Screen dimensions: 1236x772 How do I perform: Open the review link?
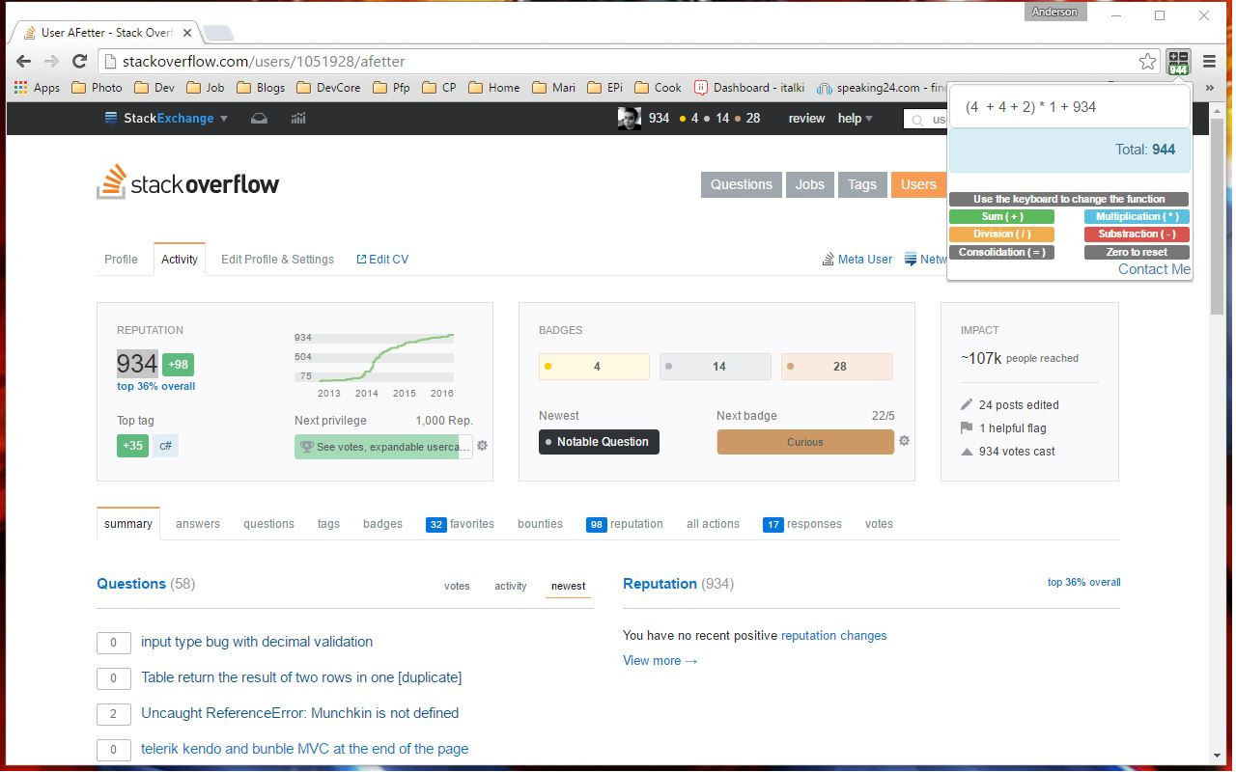pyautogui.click(x=806, y=119)
